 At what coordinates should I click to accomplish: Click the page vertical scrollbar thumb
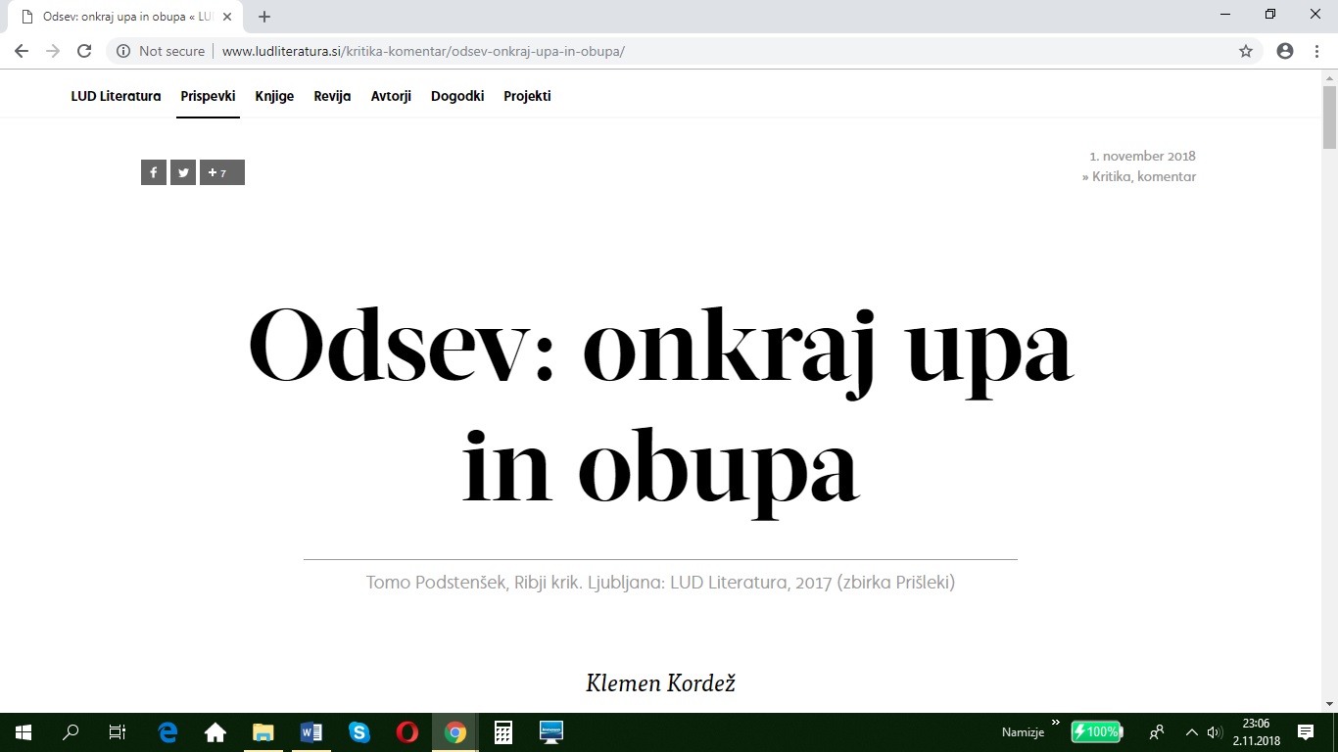(1329, 117)
